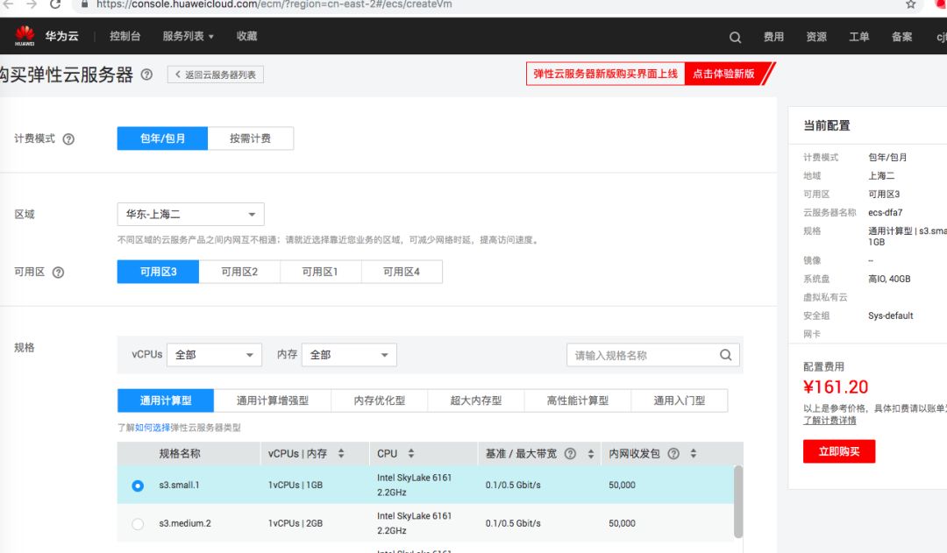Click the search magnifier in the spec search box
The width and height of the screenshot is (947, 553).
tap(725, 354)
